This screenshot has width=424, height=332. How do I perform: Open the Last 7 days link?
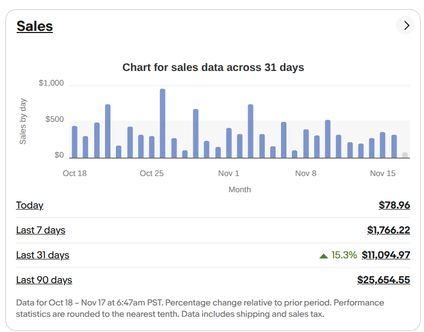click(x=41, y=230)
